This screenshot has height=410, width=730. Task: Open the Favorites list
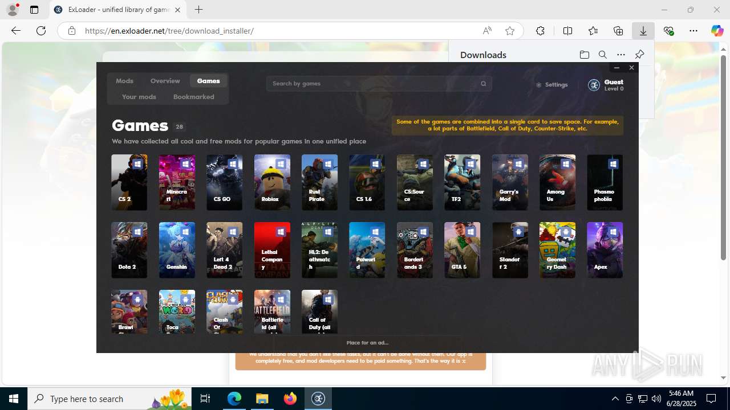(593, 31)
